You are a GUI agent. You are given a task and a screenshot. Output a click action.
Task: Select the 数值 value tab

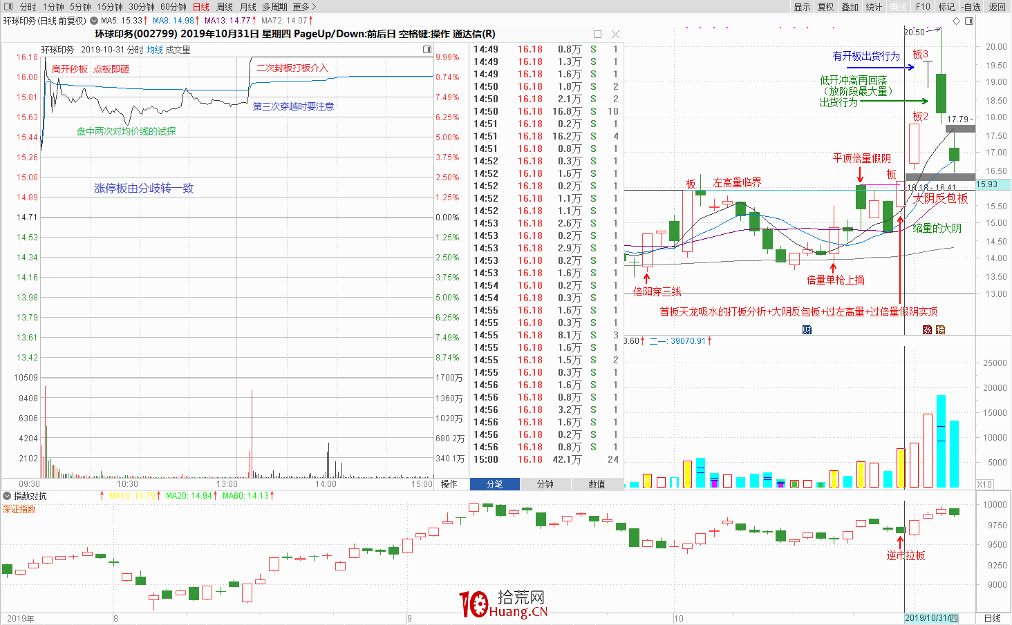[597, 484]
